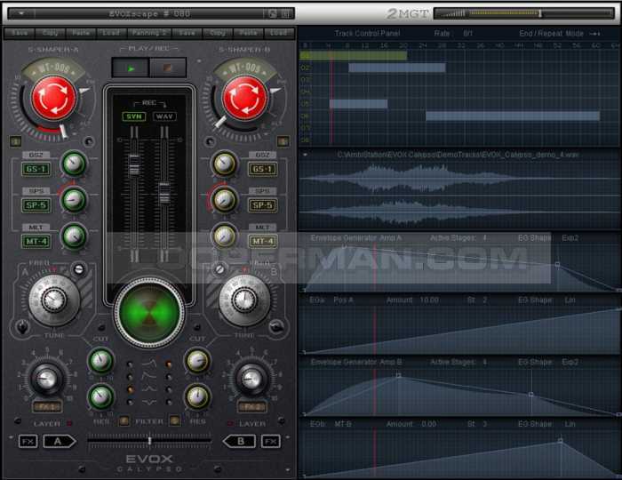This screenshot has width=622, height=480.
Task: Open the FX panel next to layer A
Action: coord(28,441)
